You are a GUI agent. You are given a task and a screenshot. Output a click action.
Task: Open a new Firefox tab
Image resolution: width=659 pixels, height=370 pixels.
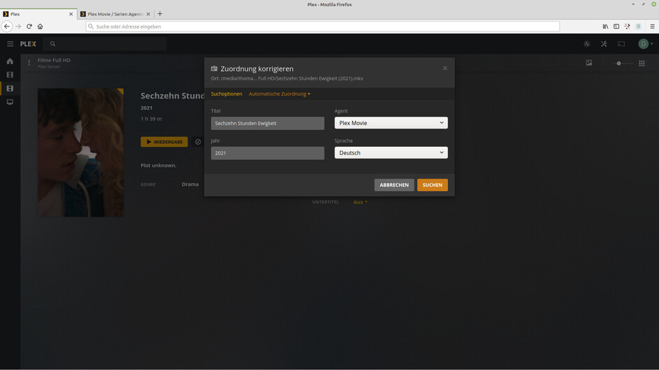point(160,14)
